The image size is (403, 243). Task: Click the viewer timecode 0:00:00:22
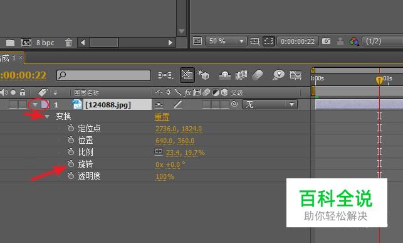(x=298, y=41)
